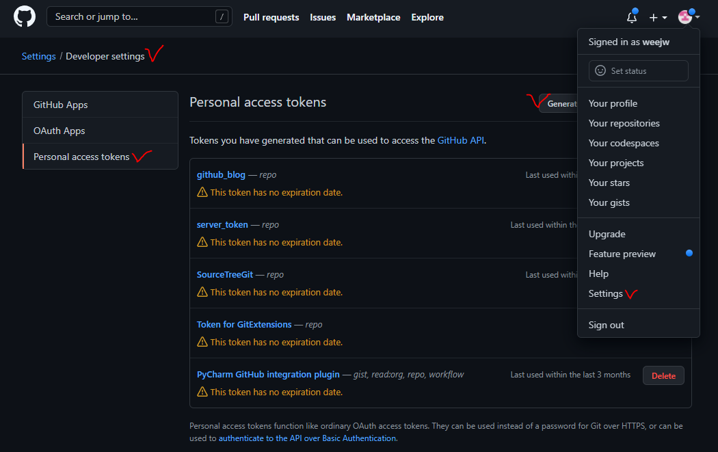
Task: Go to Marketplace
Action: click(x=373, y=17)
